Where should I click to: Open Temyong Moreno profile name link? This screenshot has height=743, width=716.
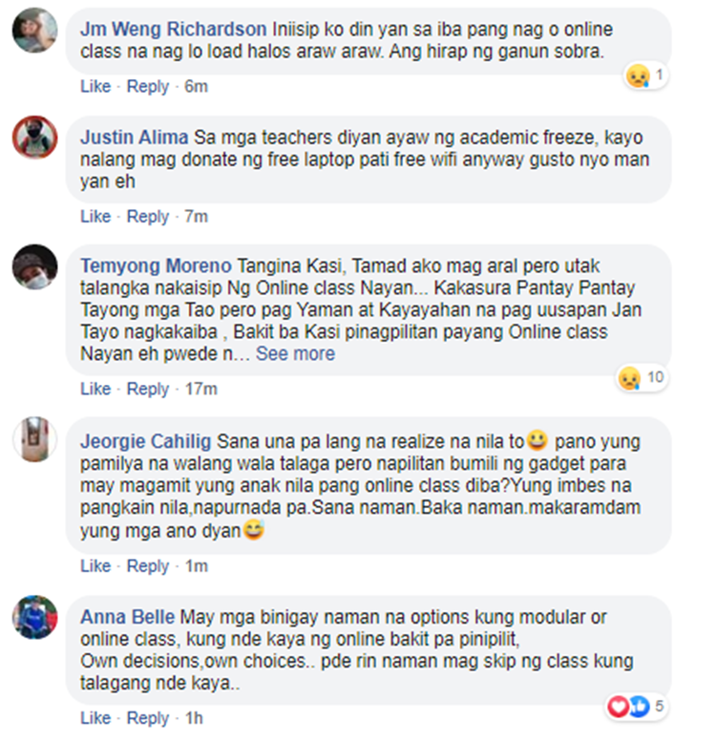tap(156, 266)
